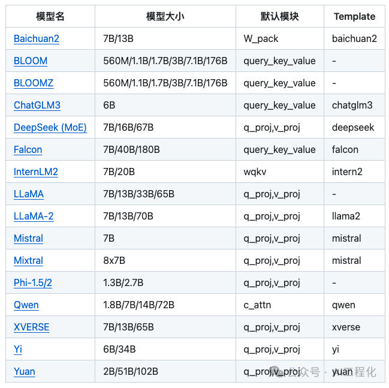389x388 pixels.
Task: Open the Falcon model link
Action: click(x=28, y=150)
